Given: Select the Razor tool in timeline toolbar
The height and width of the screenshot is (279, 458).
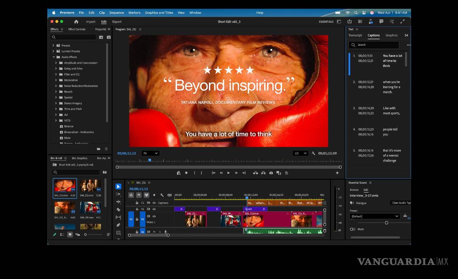Looking at the screenshot, I should [x=118, y=210].
